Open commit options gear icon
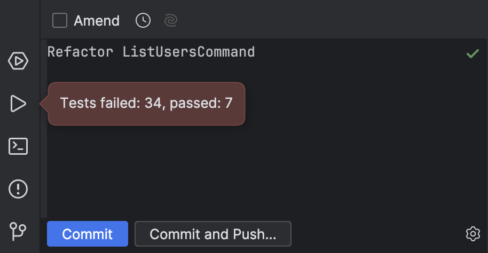488x253 pixels. click(x=473, y=234)
